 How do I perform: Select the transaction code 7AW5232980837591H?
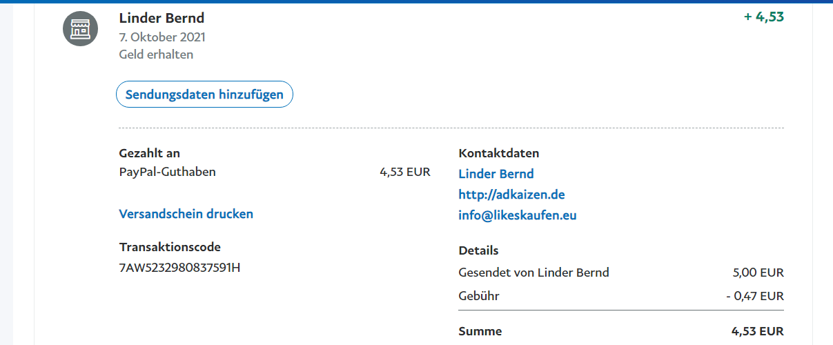click(x=180, y=268)
